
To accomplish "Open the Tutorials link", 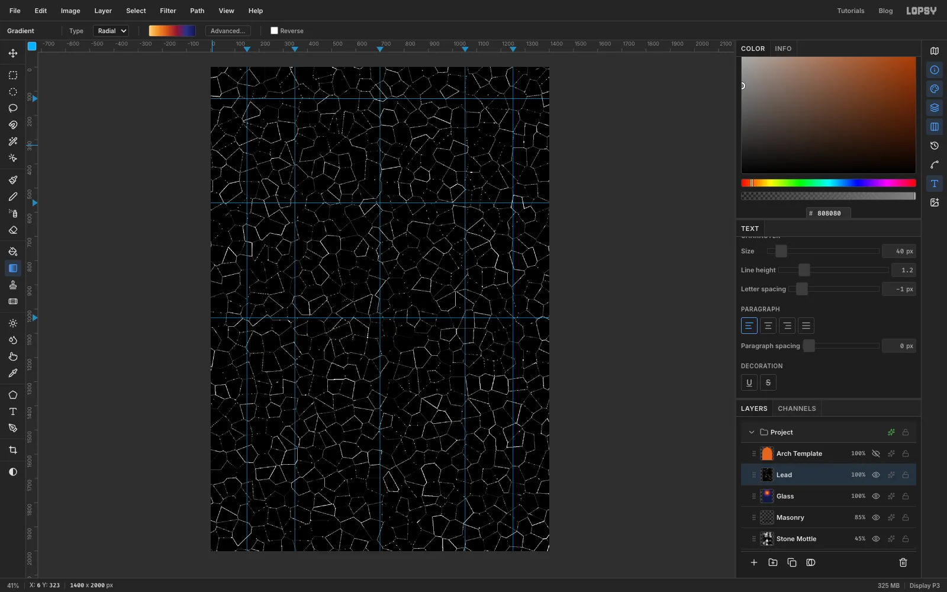I will pyautogui.click(x=851, y=11).
